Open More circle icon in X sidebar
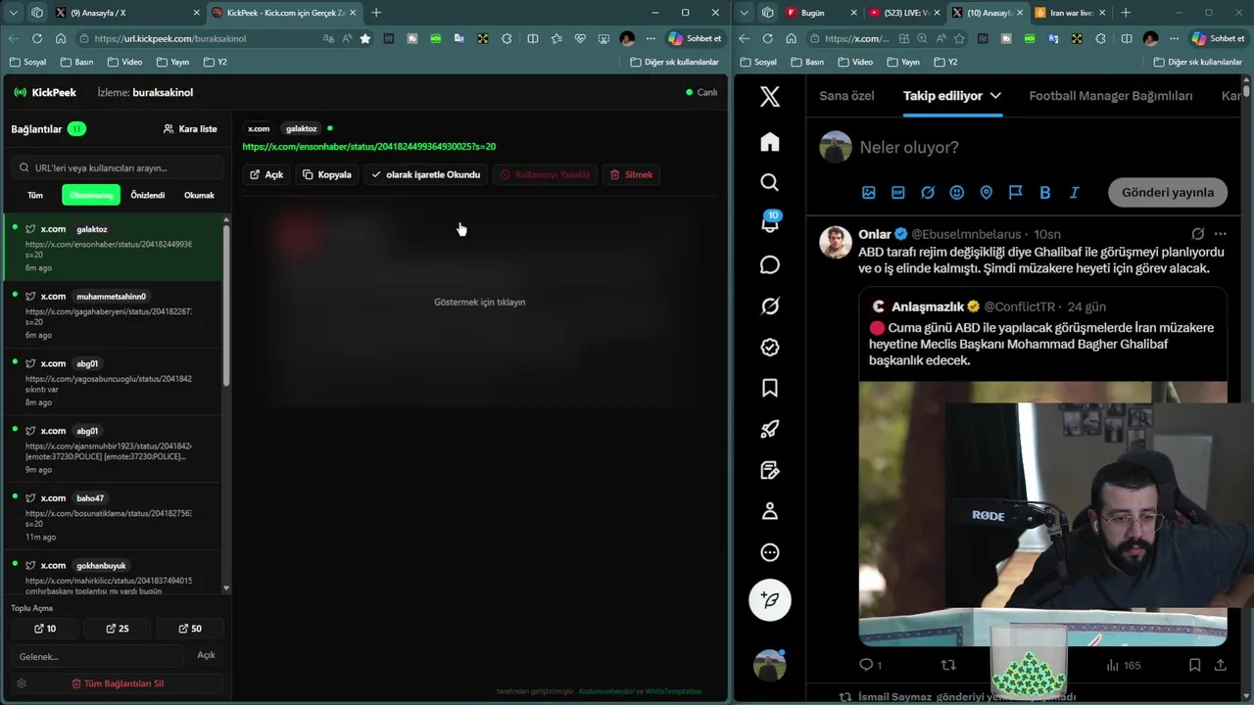Screen dimensions: 1254x705 click(x=770, y=552)
